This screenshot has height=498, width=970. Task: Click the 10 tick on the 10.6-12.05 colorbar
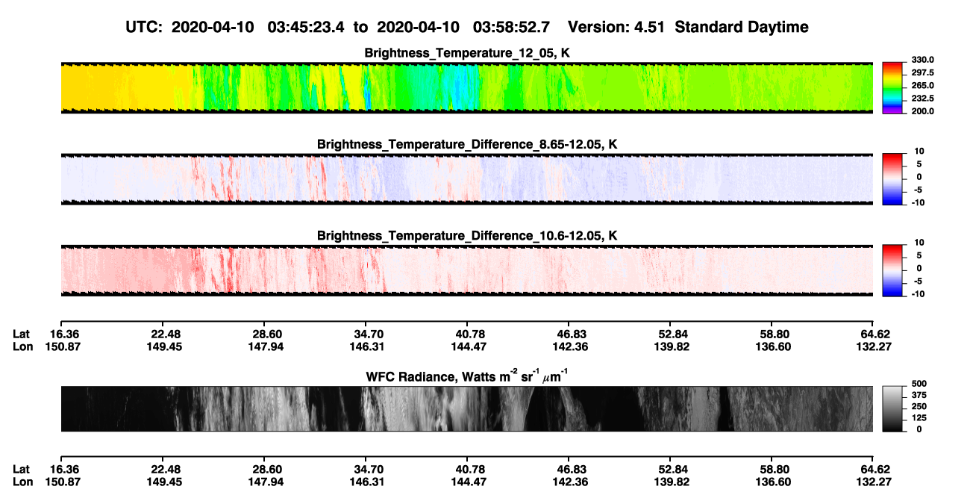[x=919, y=243]
